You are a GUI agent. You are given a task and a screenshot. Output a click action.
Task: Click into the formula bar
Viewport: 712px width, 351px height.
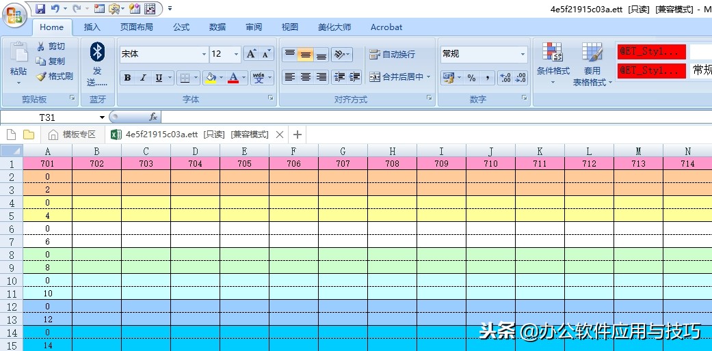[436, 117]
